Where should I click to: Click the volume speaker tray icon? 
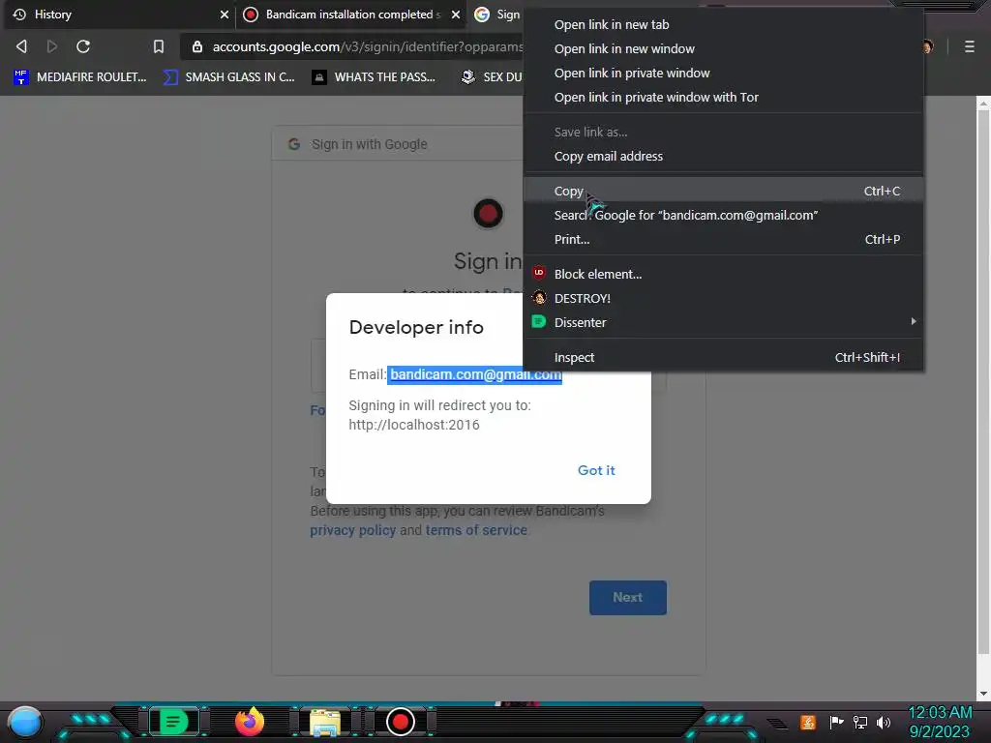(x=884, y=722)
